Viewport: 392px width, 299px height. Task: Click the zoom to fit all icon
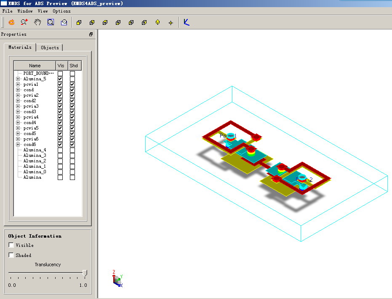click(x=64, y=22)
